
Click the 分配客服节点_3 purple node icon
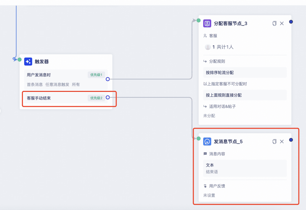[207, 23]
